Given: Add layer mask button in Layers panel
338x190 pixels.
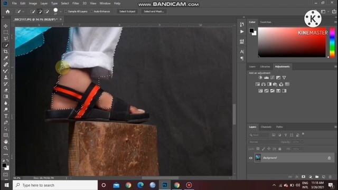Looking at the screenshot, I should pyautogui.click(x=304, y=177).
